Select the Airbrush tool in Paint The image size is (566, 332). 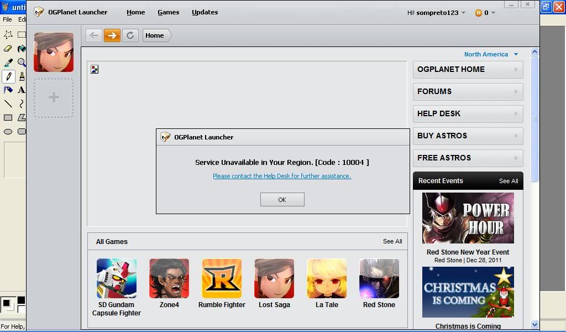[x=8, y=90]
